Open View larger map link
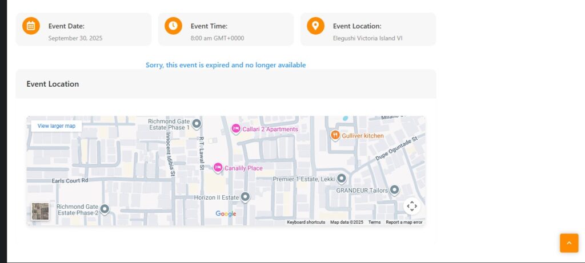 (57, 126)
